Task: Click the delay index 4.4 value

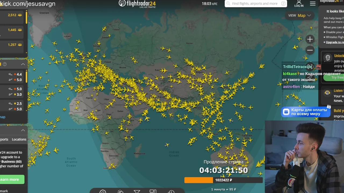Action: [19, 74]
